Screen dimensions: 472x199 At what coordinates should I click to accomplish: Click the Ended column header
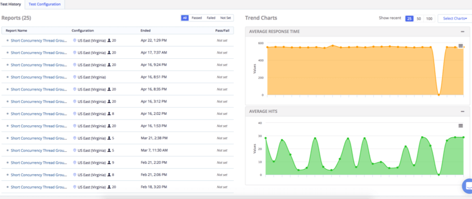pos(146,31)
